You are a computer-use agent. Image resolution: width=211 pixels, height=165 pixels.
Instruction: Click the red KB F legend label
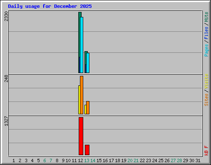pos(206,151)
